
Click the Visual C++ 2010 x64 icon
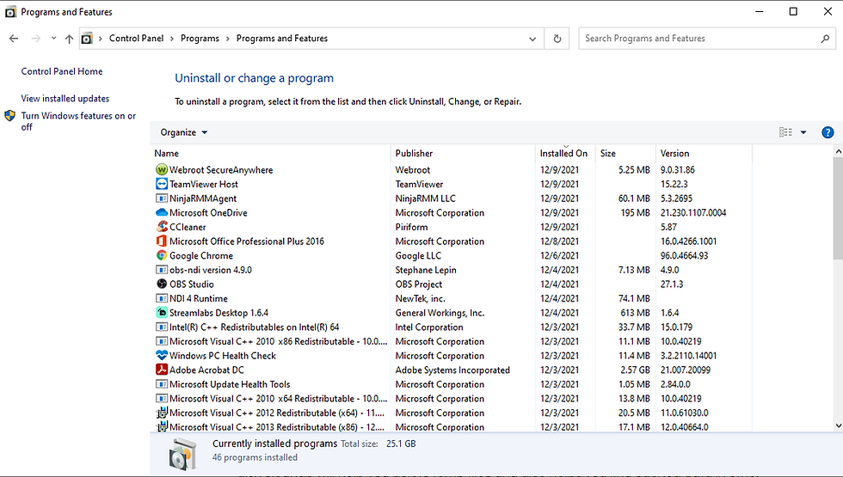(x=162, y=399)
